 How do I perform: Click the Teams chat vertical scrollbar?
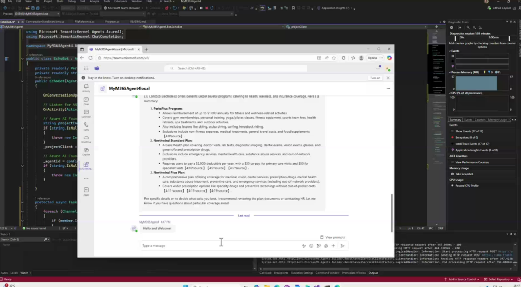(392, 212)
